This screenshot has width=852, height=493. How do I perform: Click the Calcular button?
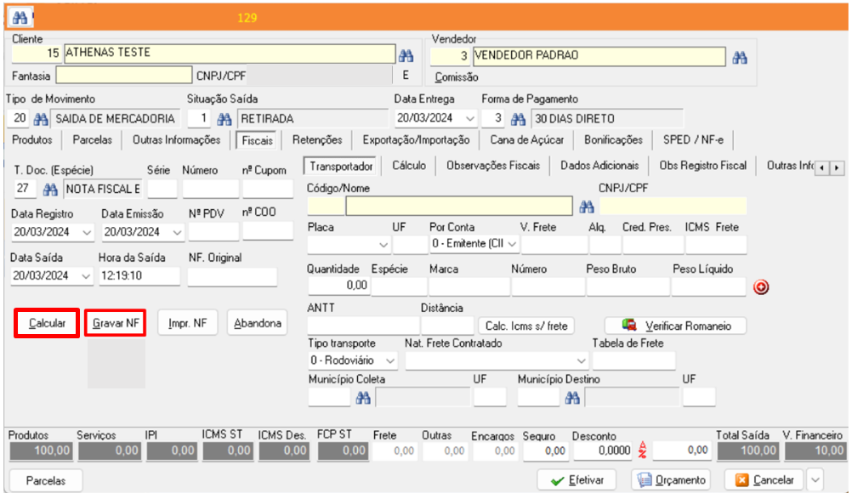(48, 324)
